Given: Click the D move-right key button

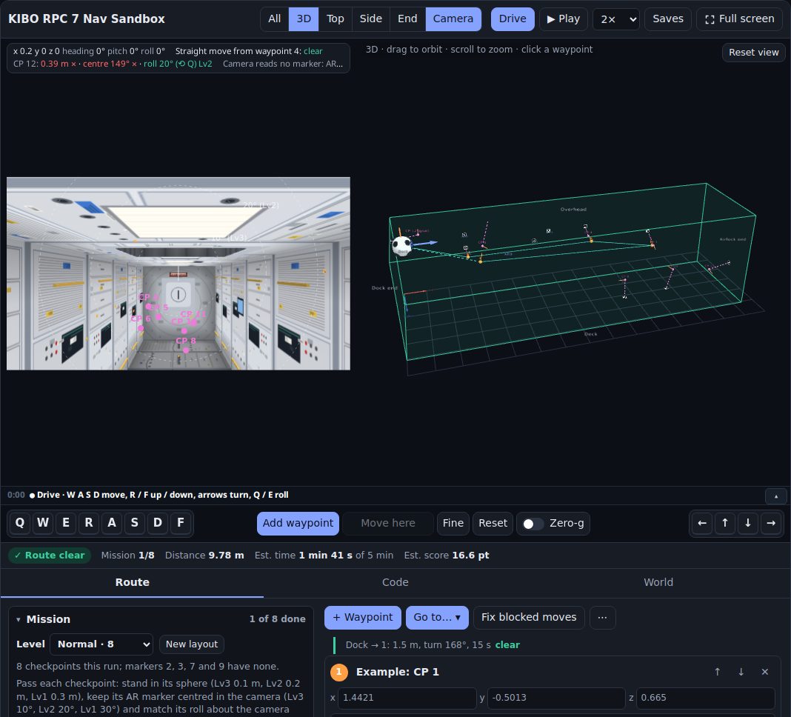Looking at the screenshot, I should 158,523.
